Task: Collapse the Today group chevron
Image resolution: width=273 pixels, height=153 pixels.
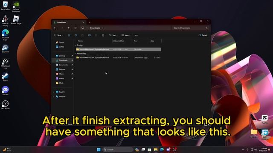Action: (x=76, y=45)
